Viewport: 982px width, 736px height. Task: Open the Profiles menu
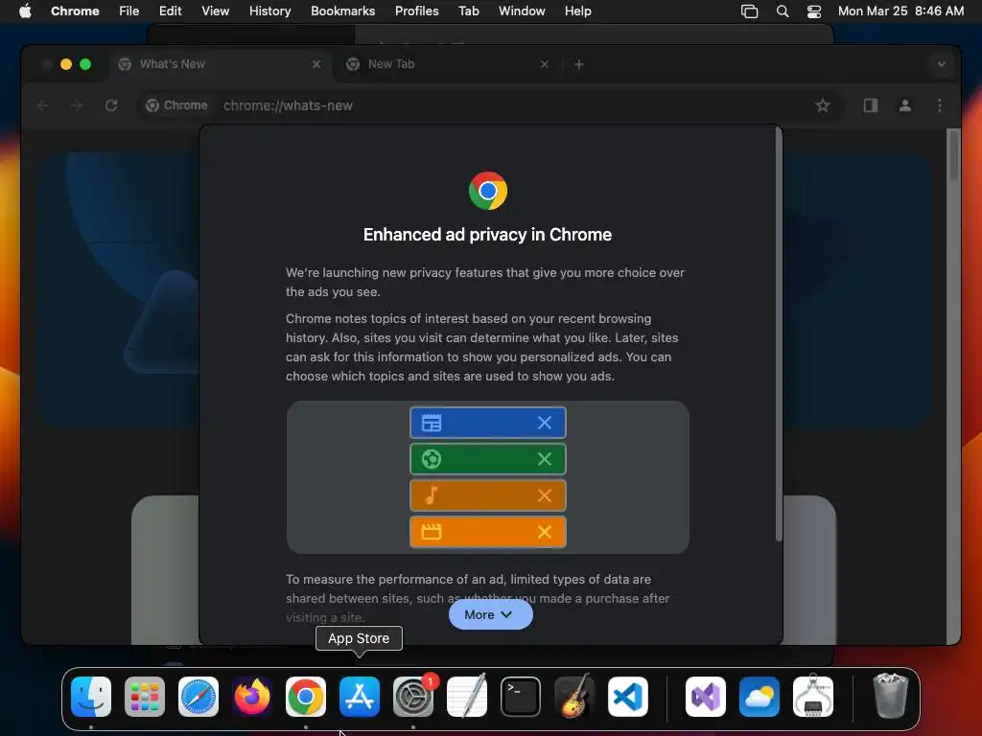pyautogui.click(x=417, y=11)
